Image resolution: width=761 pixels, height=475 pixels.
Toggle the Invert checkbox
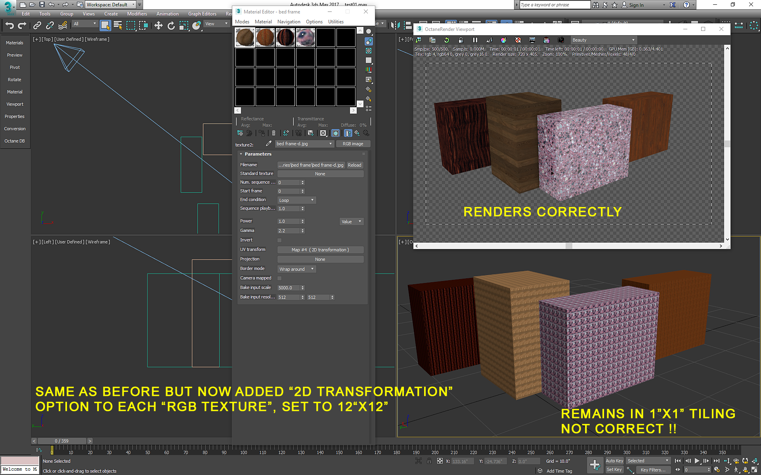(279, 240)
